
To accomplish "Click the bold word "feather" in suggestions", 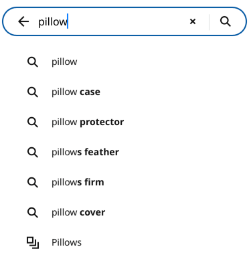I will (102, 152).
